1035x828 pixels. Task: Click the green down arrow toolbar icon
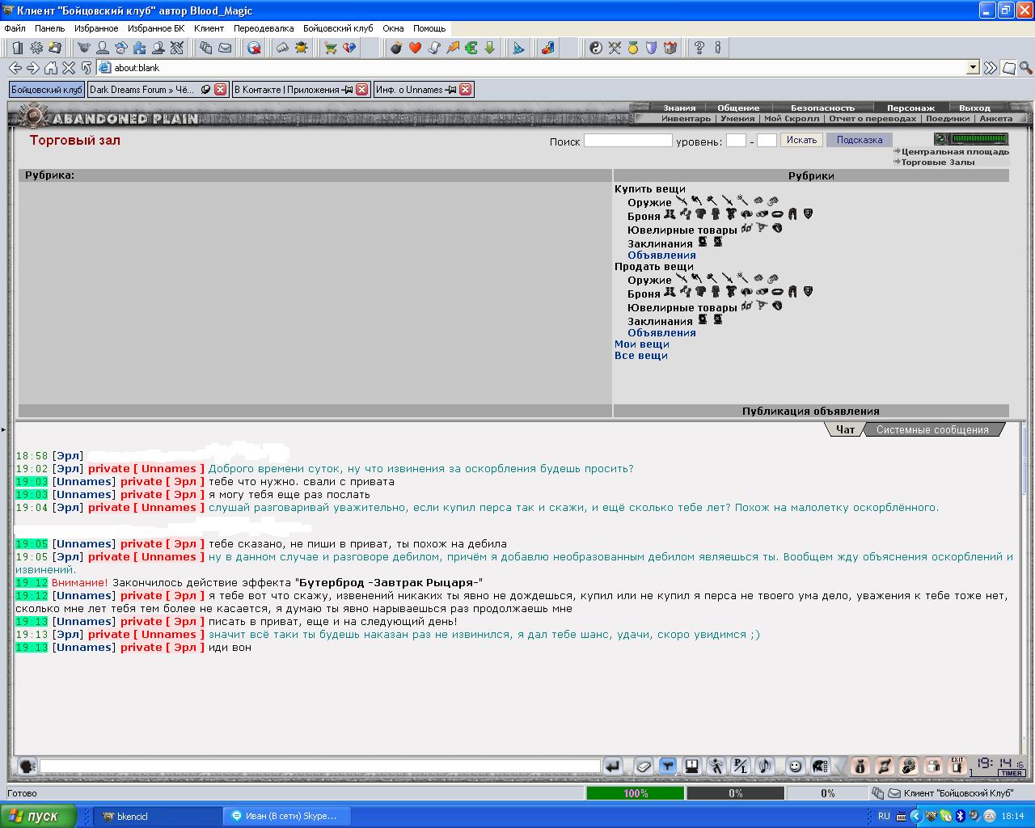tap(490, 48)
